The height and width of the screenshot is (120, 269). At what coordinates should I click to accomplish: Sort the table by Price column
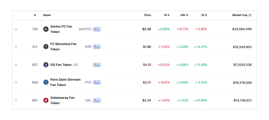click(147, 15)
